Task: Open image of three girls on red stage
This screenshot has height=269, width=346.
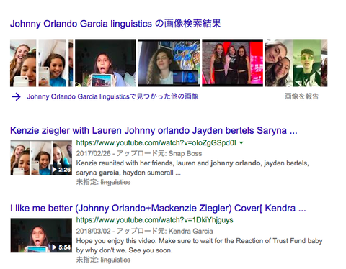Action: tap(232, 63)
